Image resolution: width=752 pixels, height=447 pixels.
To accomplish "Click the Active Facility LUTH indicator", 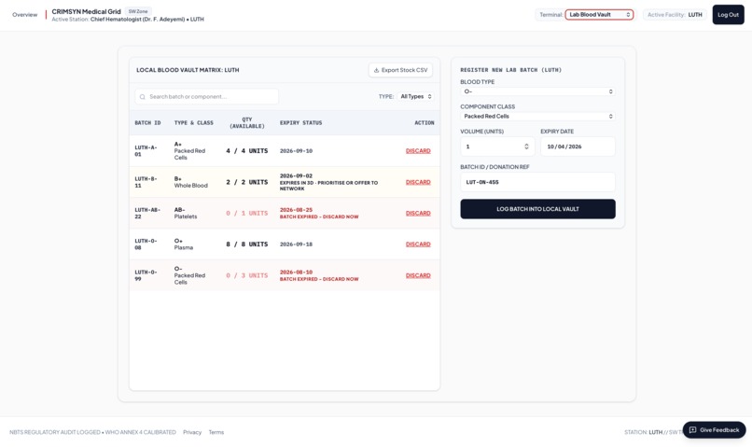I will (675, 15).
